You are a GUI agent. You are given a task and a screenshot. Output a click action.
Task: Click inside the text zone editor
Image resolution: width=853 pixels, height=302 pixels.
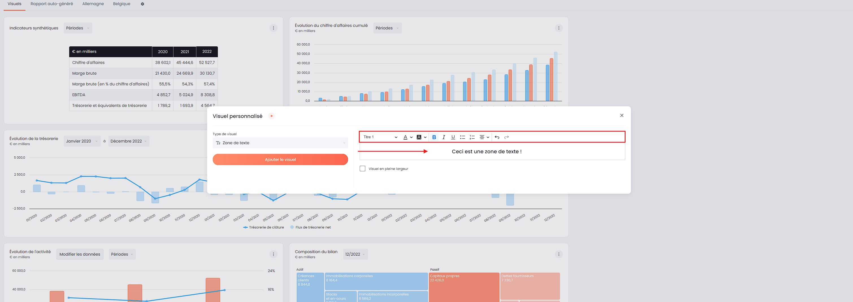492,152
